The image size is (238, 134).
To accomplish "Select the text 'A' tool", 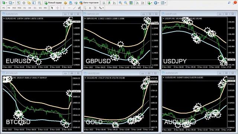I will [90, 8].
